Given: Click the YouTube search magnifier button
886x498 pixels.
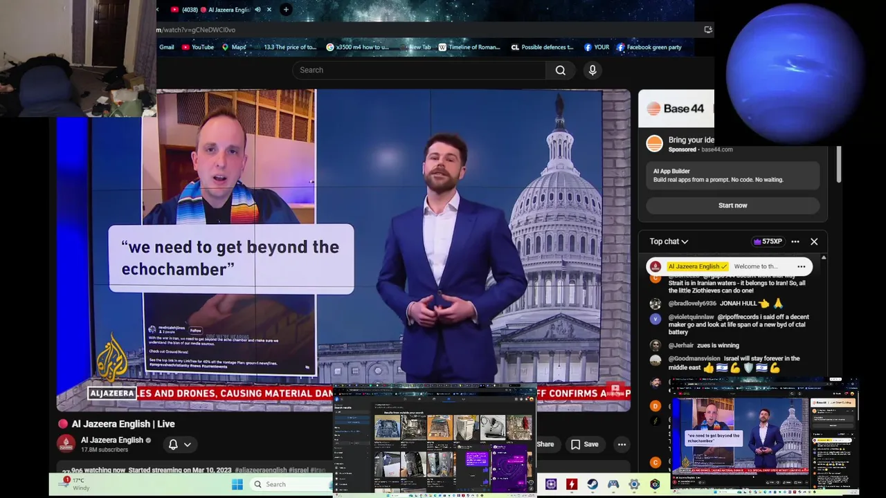Looking at the screenshot, I should point(560,70).
